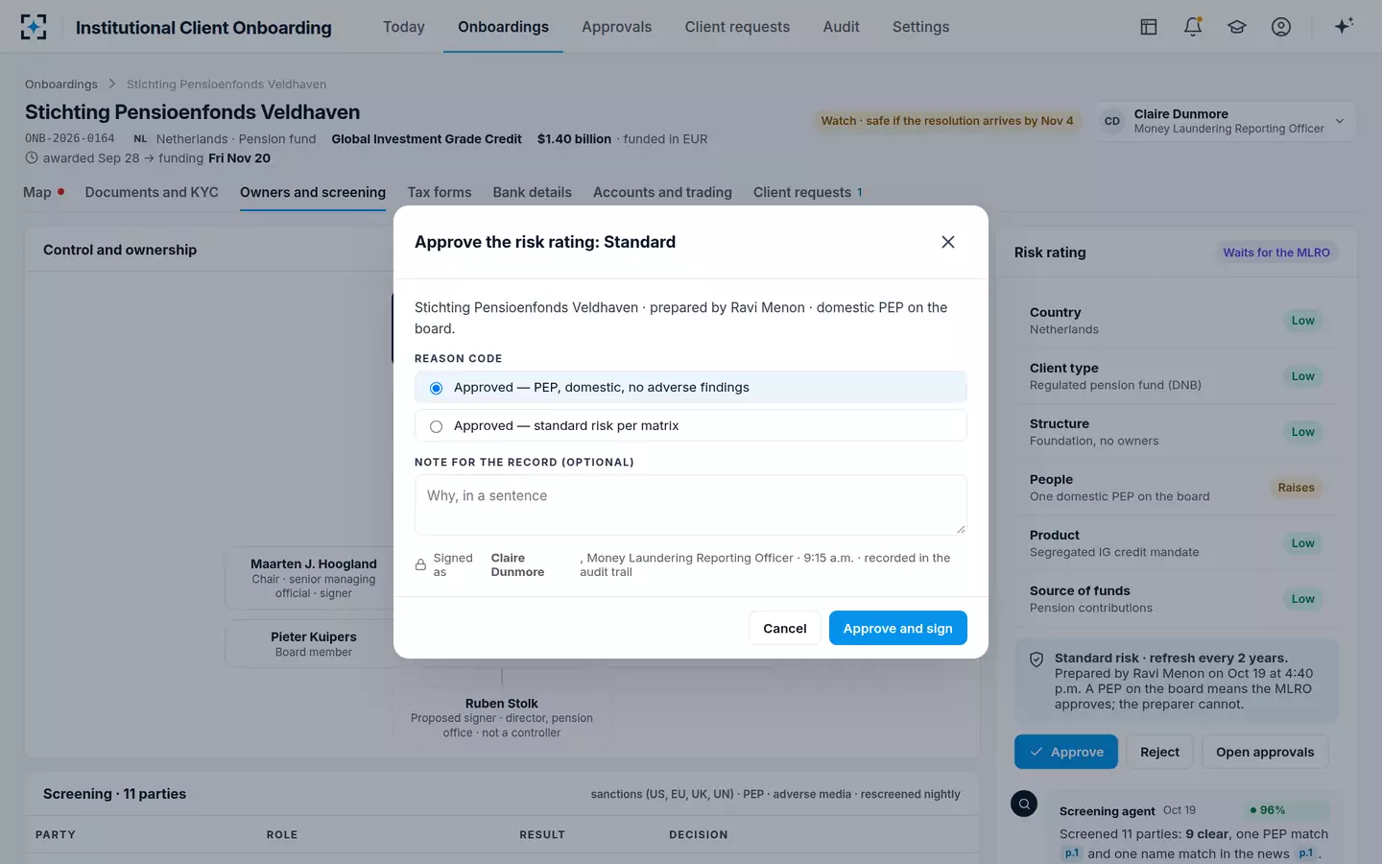This screenshot has height=864, width=1382.
Task: Open the Approvals nav tab
Action: point(616,27)
